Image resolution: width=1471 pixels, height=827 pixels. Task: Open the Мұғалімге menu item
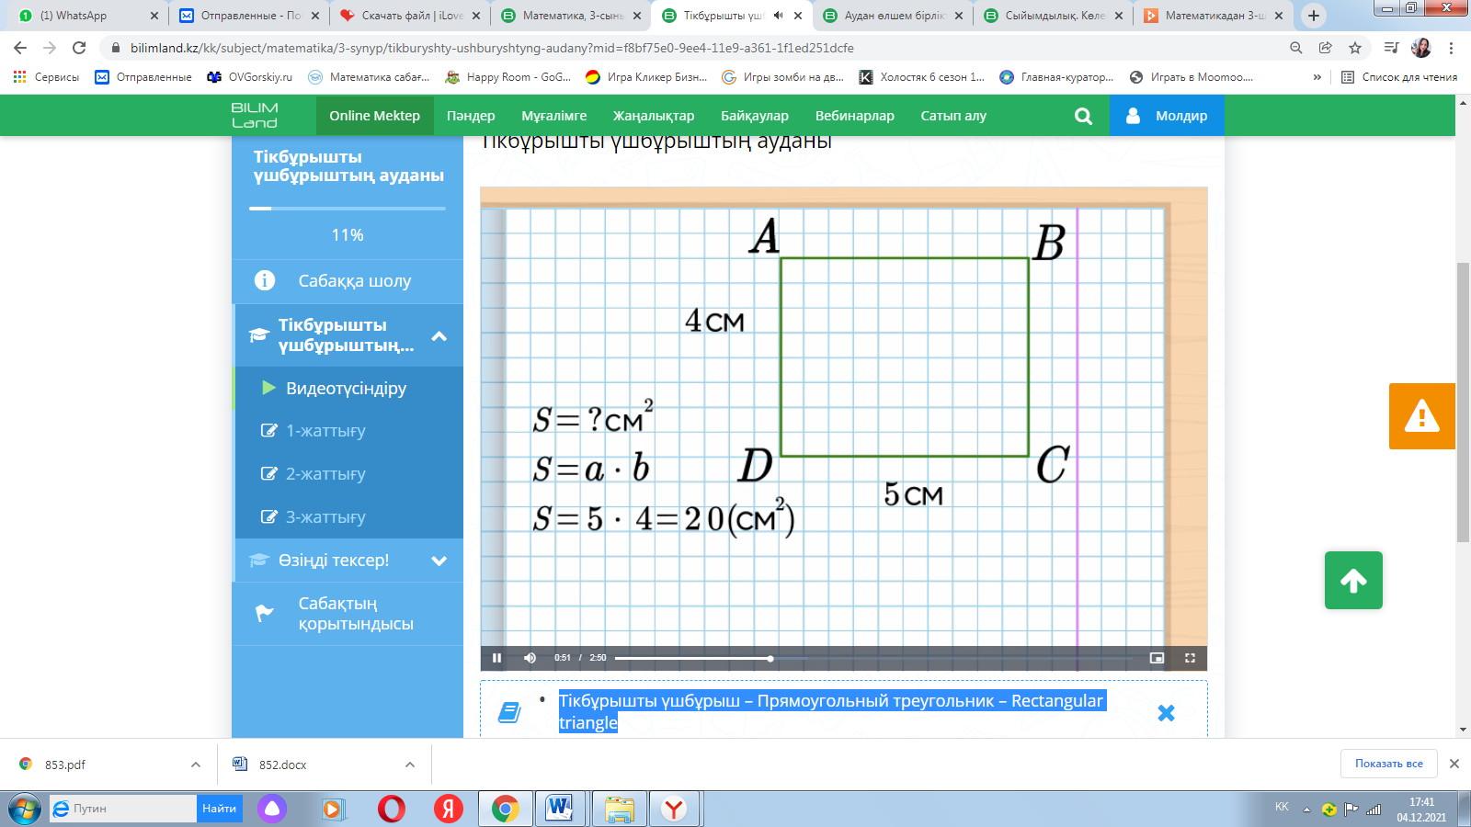coord(554,116)
